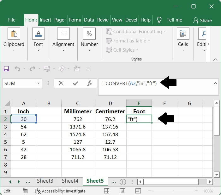Screen dimensions: 221x195
Task: Open the Insert ribbon tab
Action: (45, 20)
